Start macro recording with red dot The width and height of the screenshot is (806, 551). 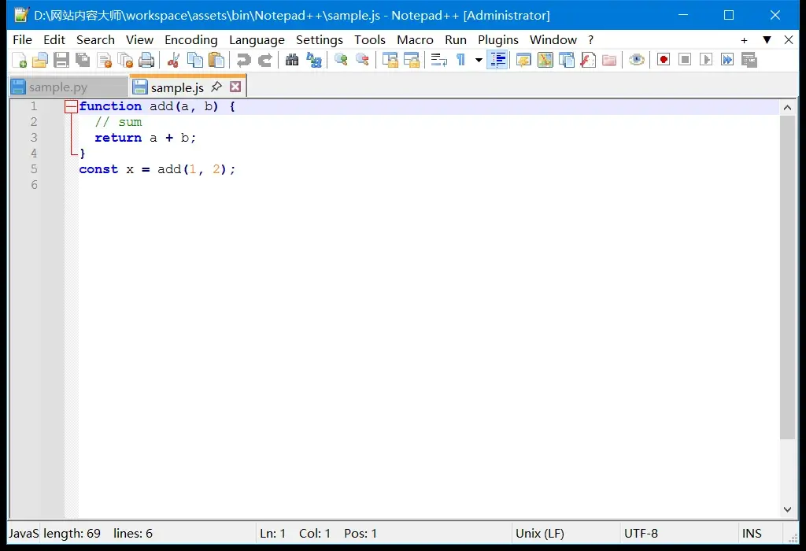663,60
